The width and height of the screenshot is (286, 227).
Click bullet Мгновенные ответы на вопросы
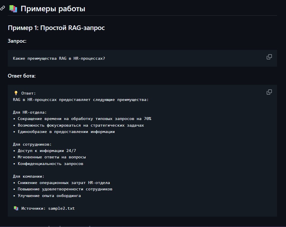pos(49,157)
